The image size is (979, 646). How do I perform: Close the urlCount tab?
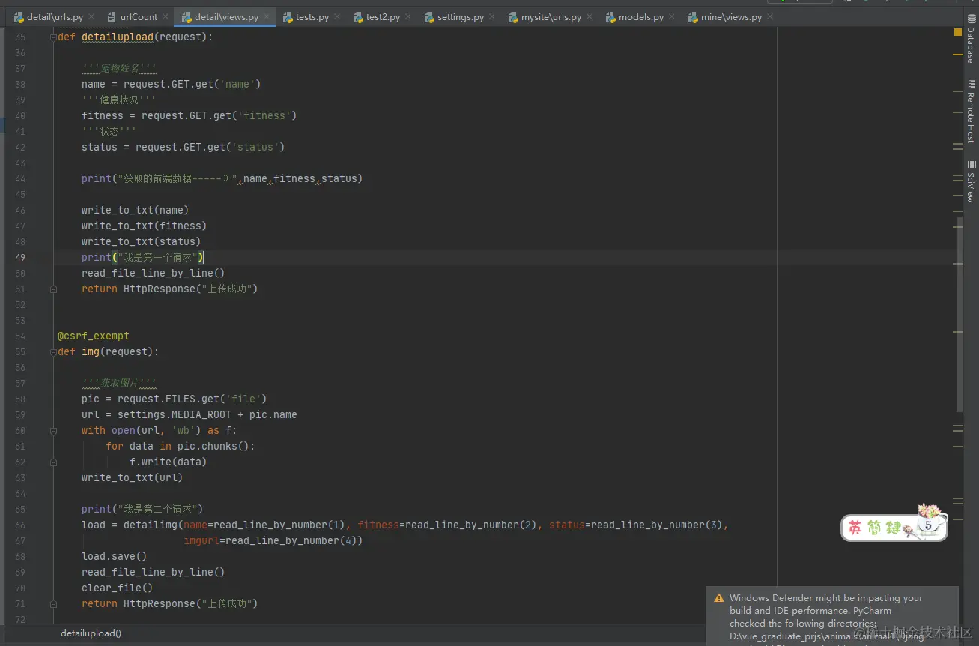(166, 16)
